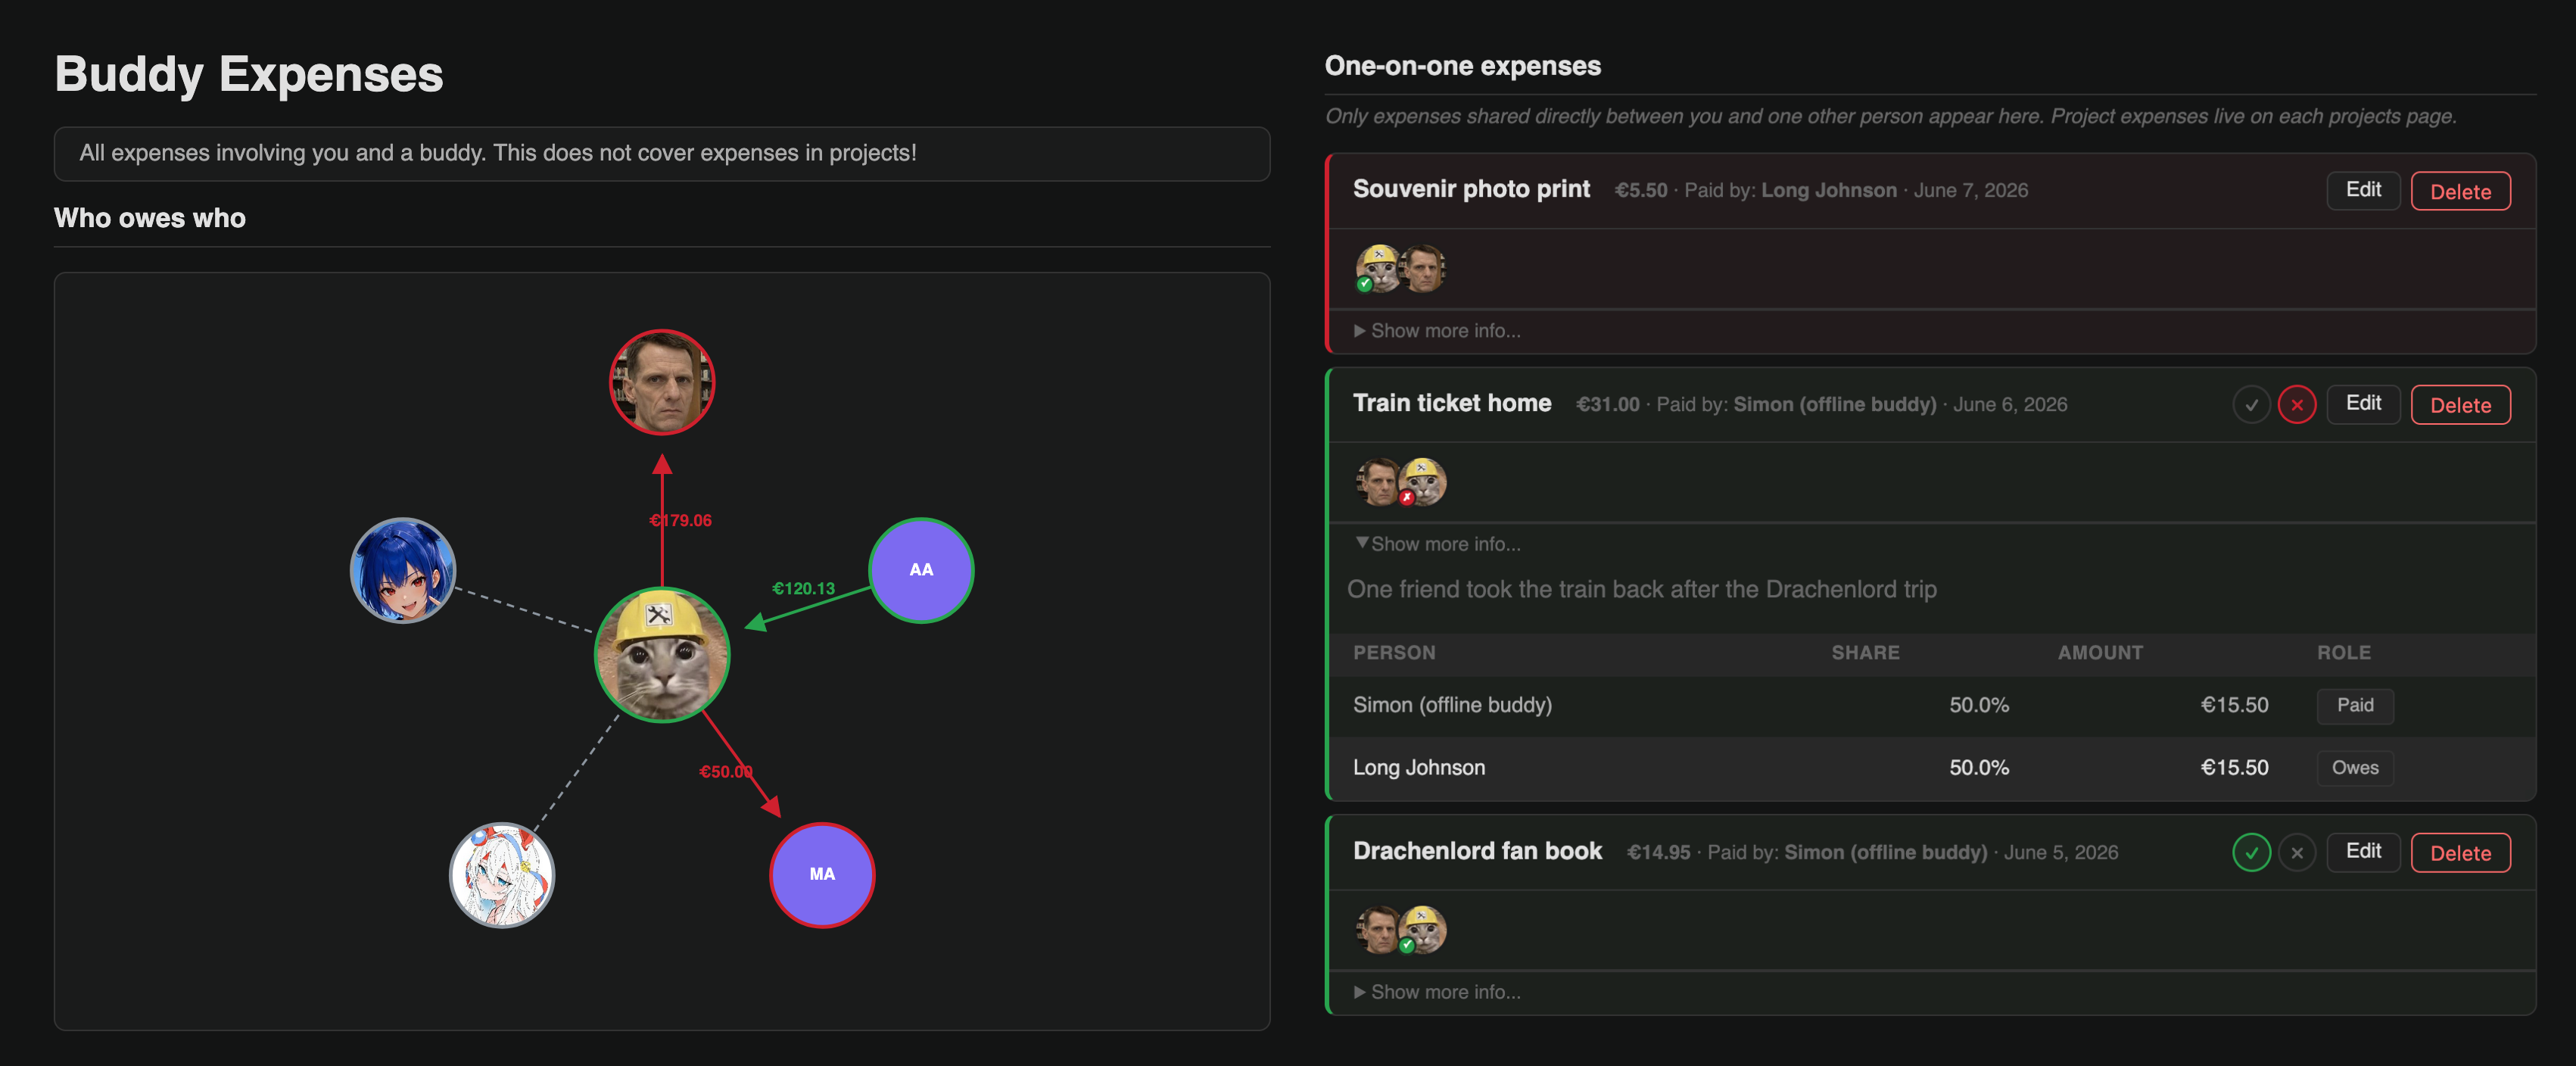
Task: Select the blue-haired anime avatar node
Action: coord(403,570)
